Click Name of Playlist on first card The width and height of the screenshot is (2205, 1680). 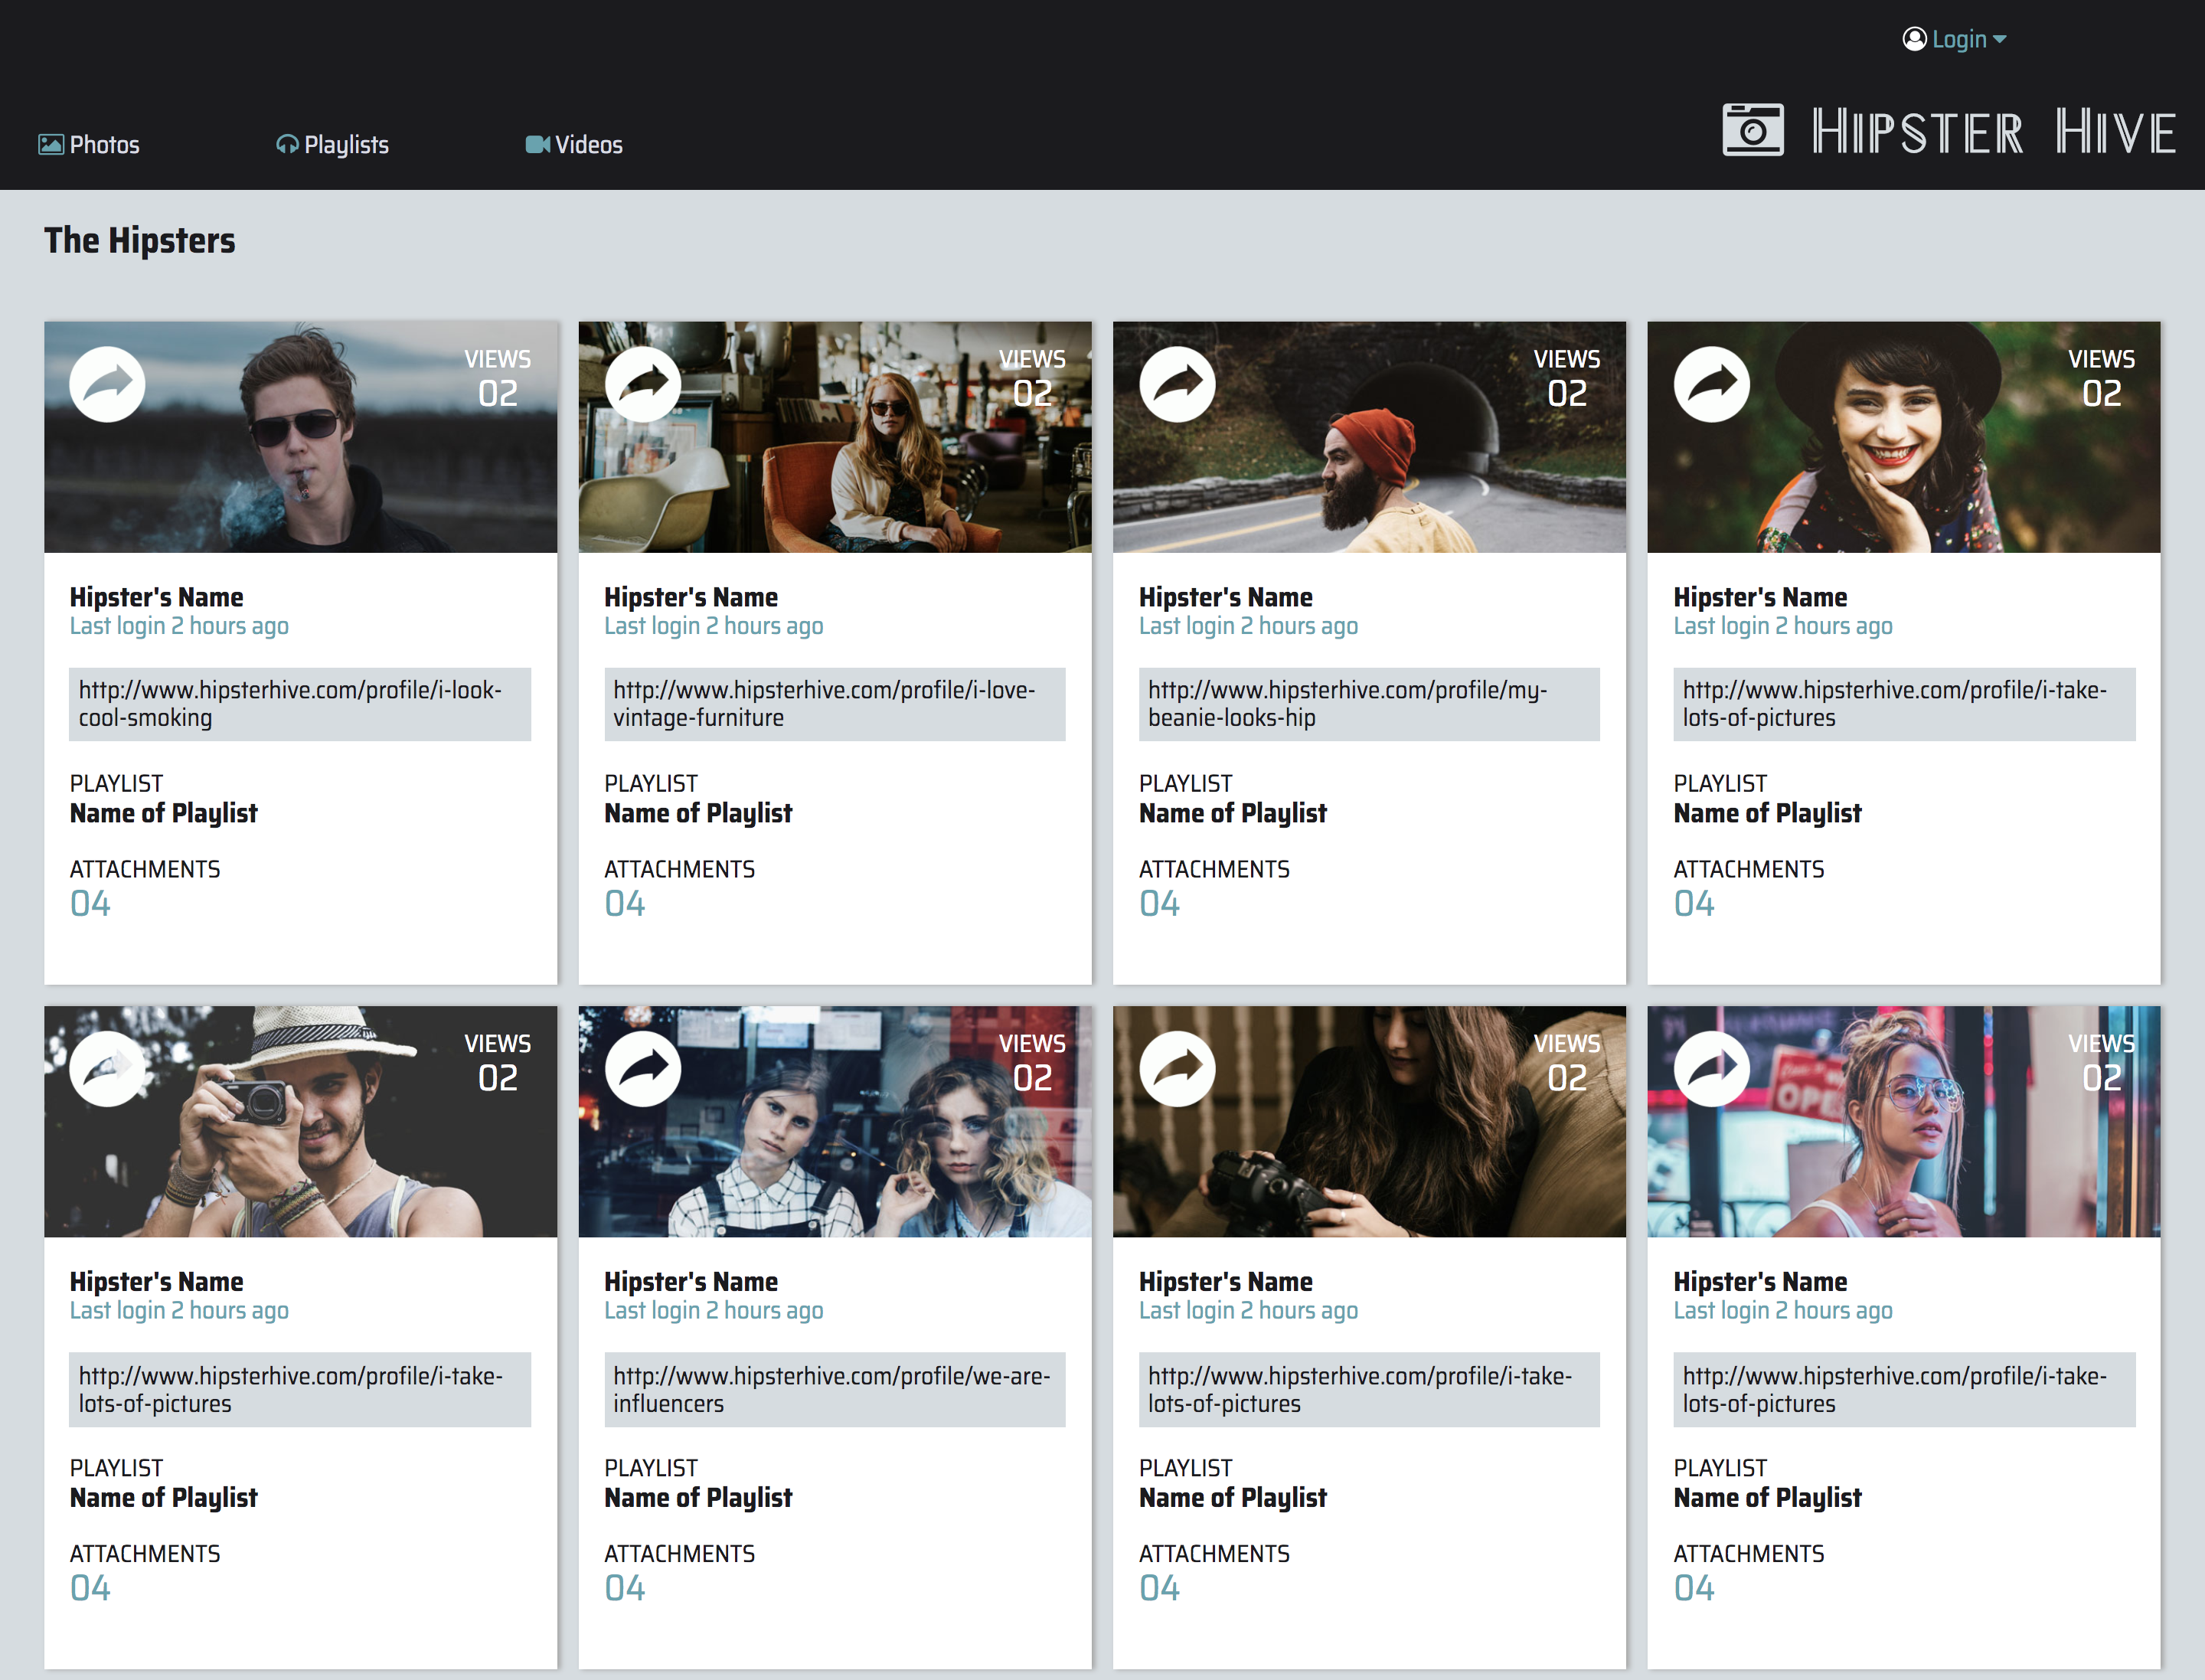pos(163,813)
